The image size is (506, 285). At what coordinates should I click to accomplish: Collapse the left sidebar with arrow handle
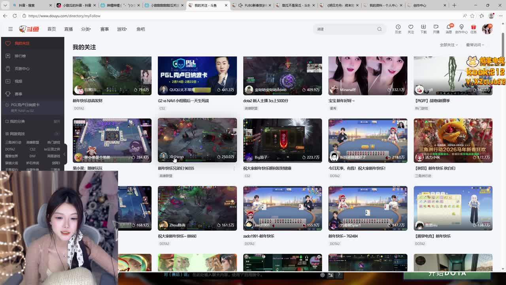pyautogui.click(x=64, y=154)
